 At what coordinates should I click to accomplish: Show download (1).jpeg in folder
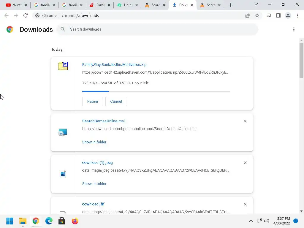tap(94, 183)
